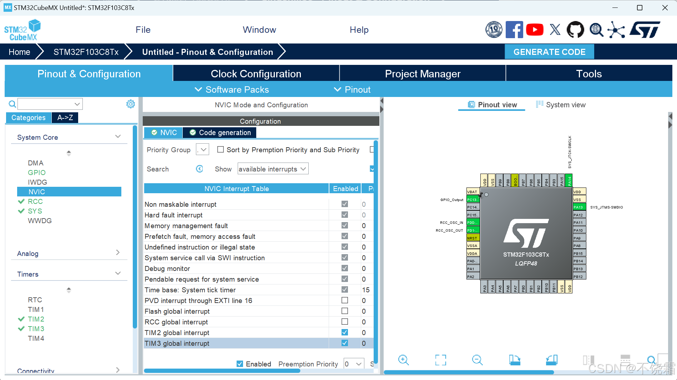Click the ST logo in the header

coord(645,30)
